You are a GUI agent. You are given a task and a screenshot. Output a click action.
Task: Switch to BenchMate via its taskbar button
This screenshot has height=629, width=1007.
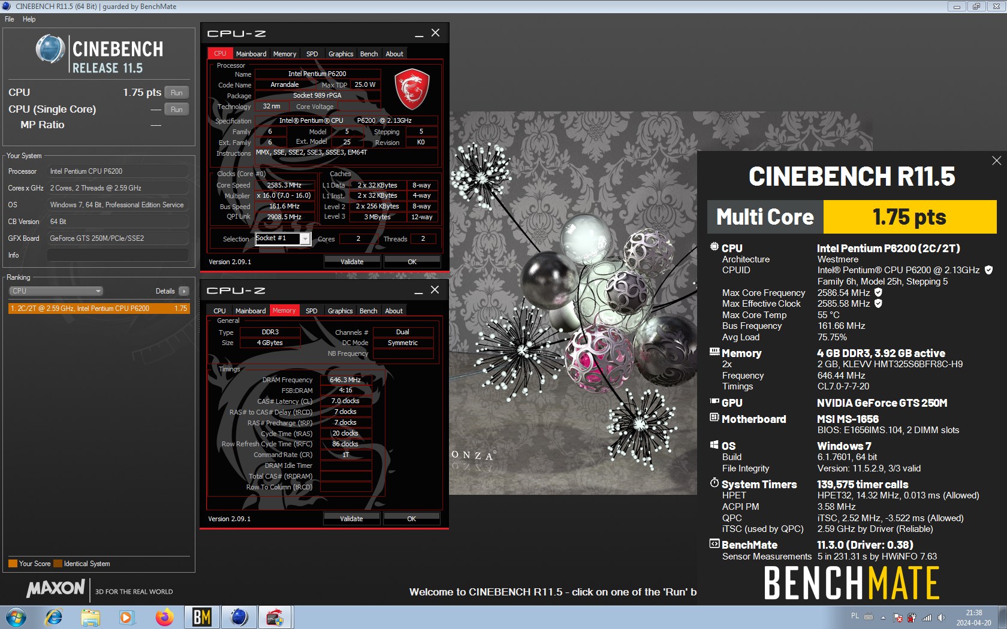tap(202, 617)
